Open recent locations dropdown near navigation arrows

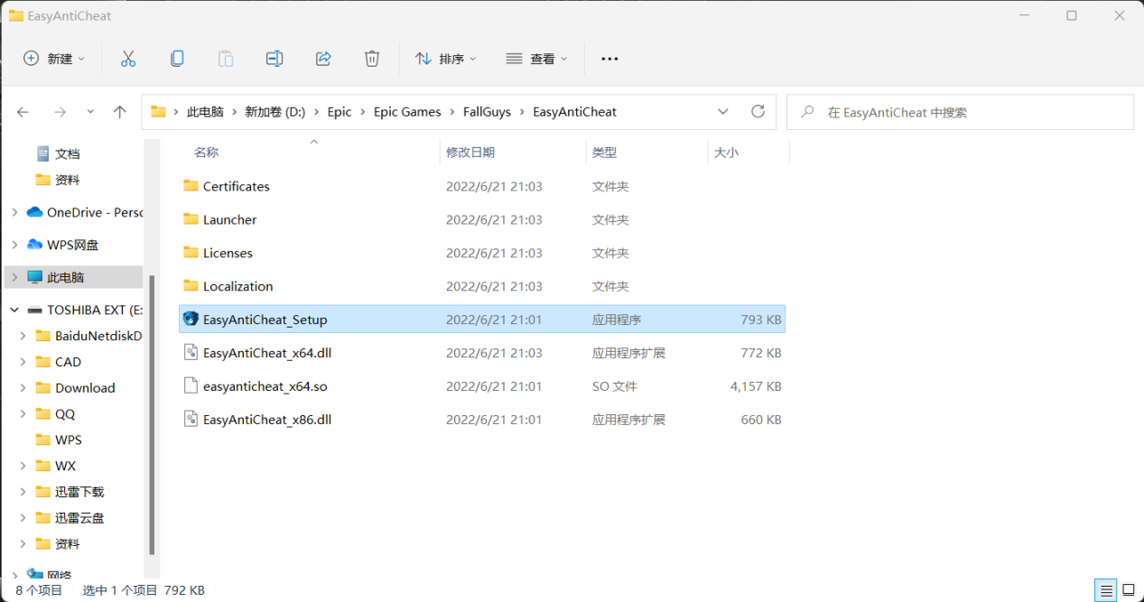(90, 112)
